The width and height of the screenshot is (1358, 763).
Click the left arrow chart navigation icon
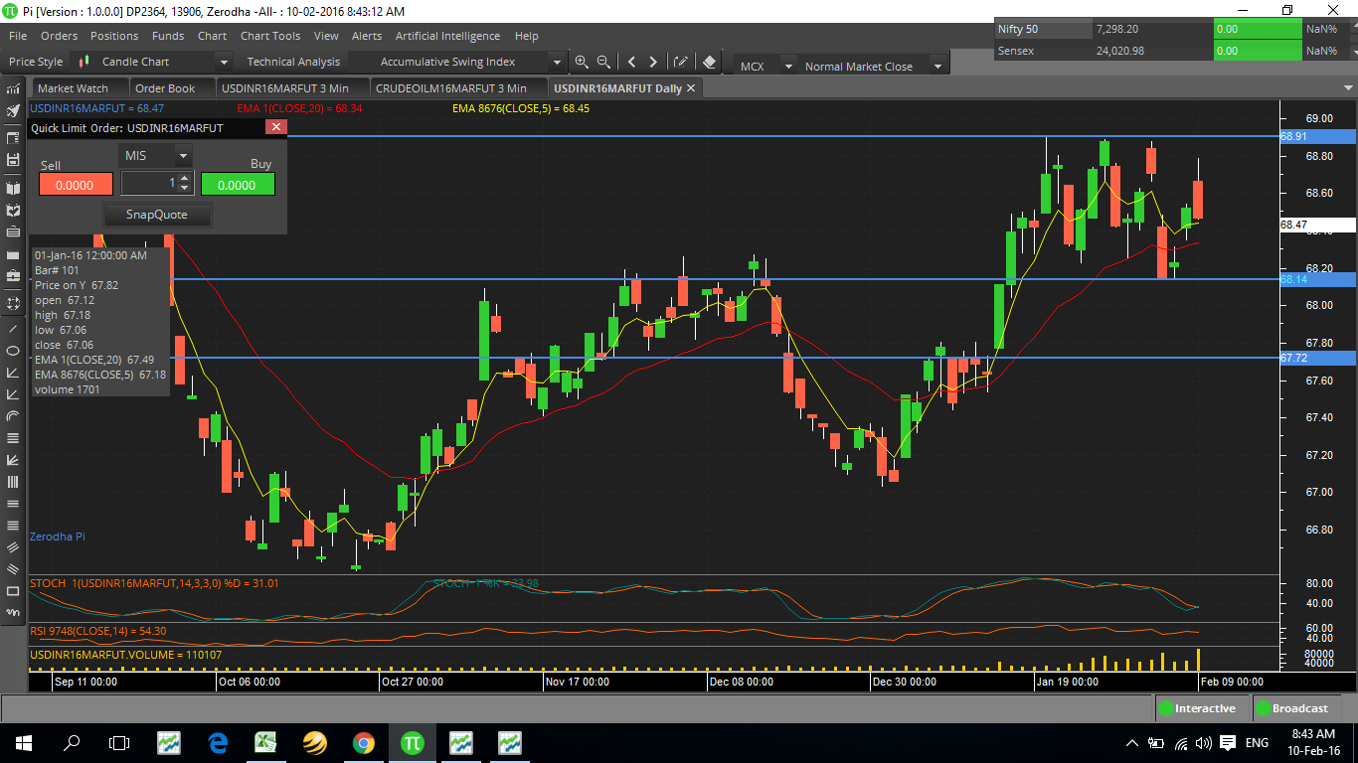point(631,62)
